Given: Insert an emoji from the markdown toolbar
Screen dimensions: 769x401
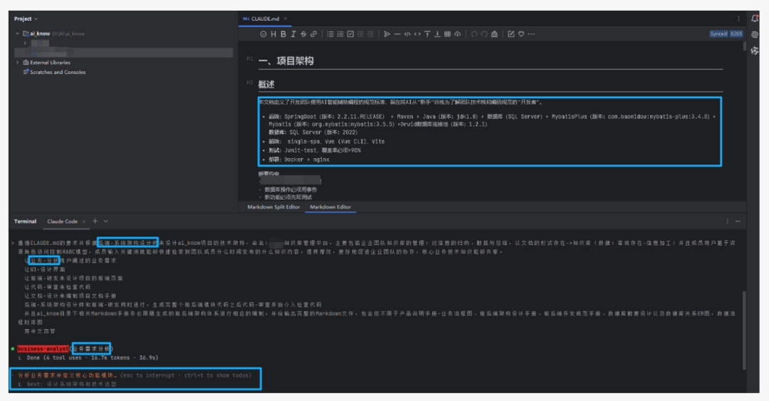Looking at the screenshot, I should point(263,34).
